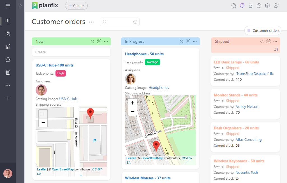Viewport: 287px width, 183px height.
Task: Open the hourglass timer icon
Action: pyautogui.click(x=251, y=6)
